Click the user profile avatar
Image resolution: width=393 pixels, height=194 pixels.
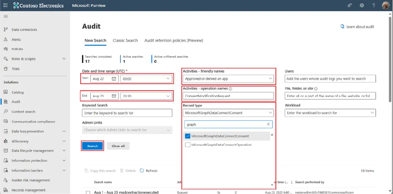pos(386,5)
